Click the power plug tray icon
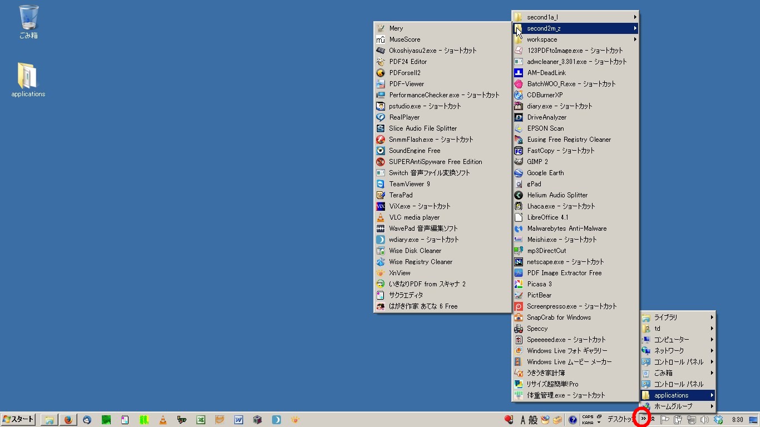 [x=678, y=420]
